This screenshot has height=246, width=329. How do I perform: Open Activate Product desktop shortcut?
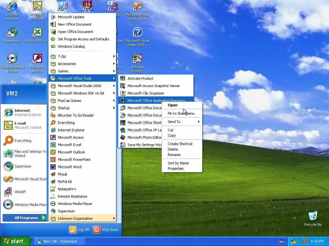(x=138, y=63)
